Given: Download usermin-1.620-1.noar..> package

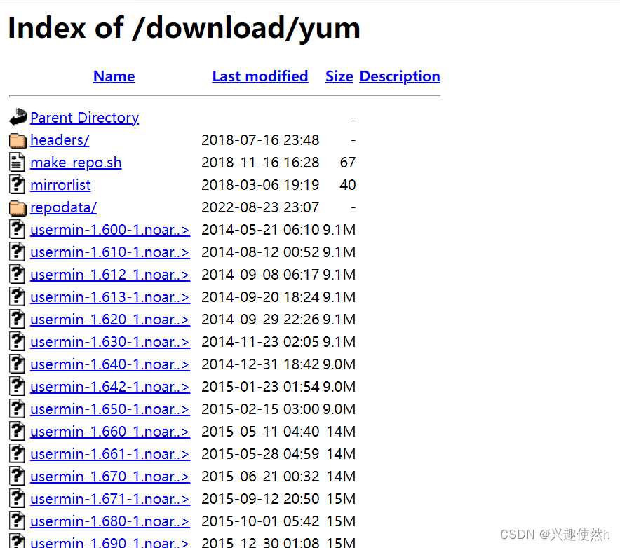Looking at the screenshot, I should click(110, 320).
